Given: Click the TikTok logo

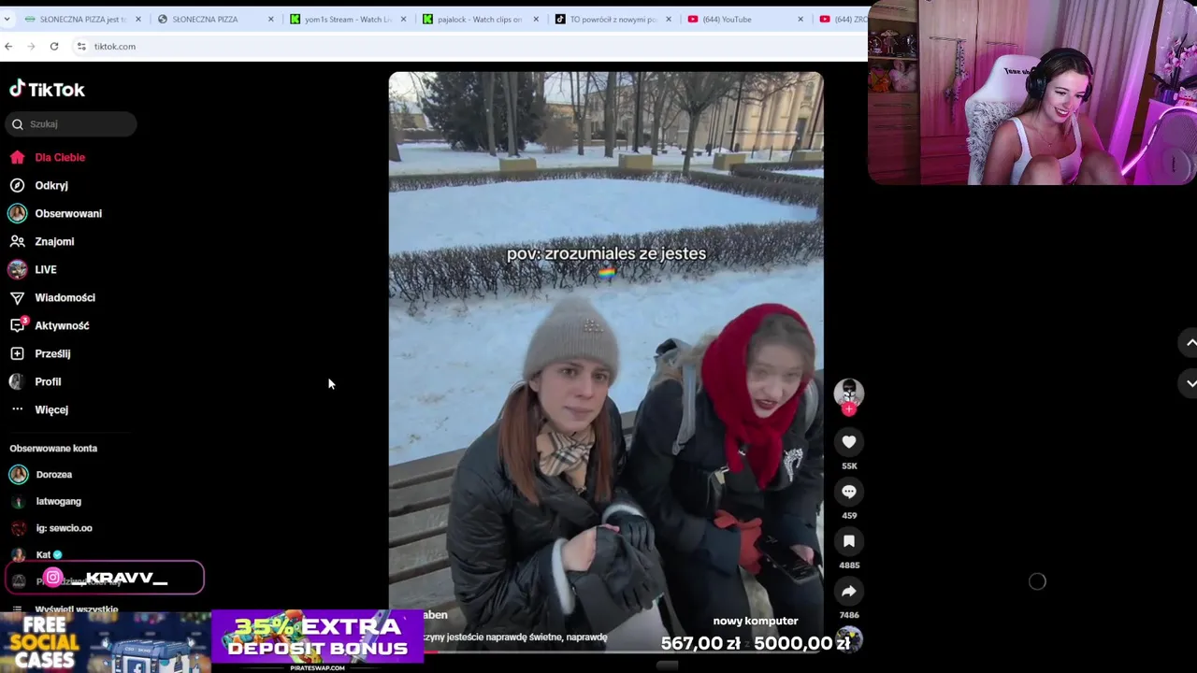Looking at the screenshot, I should [47, 89].
